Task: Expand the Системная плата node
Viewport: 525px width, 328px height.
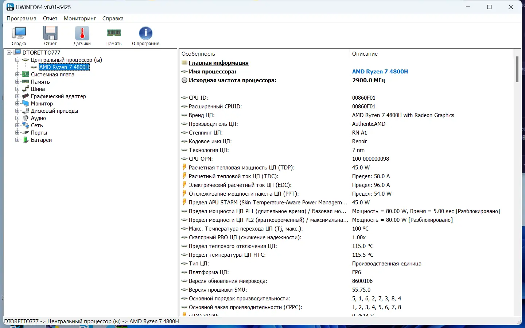Action: point(17,74)
